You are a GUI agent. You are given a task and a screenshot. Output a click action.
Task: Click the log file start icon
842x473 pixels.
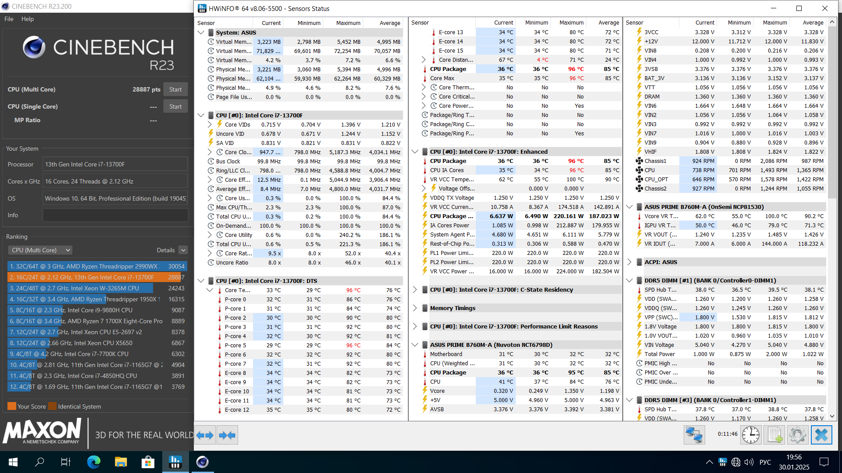pos(774,435)
